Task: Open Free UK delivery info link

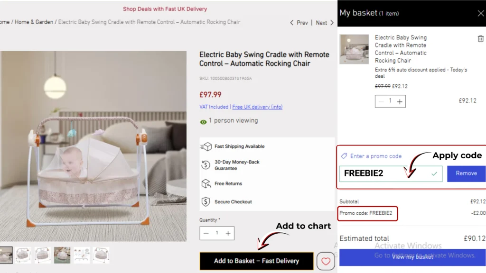Action: 257,107
